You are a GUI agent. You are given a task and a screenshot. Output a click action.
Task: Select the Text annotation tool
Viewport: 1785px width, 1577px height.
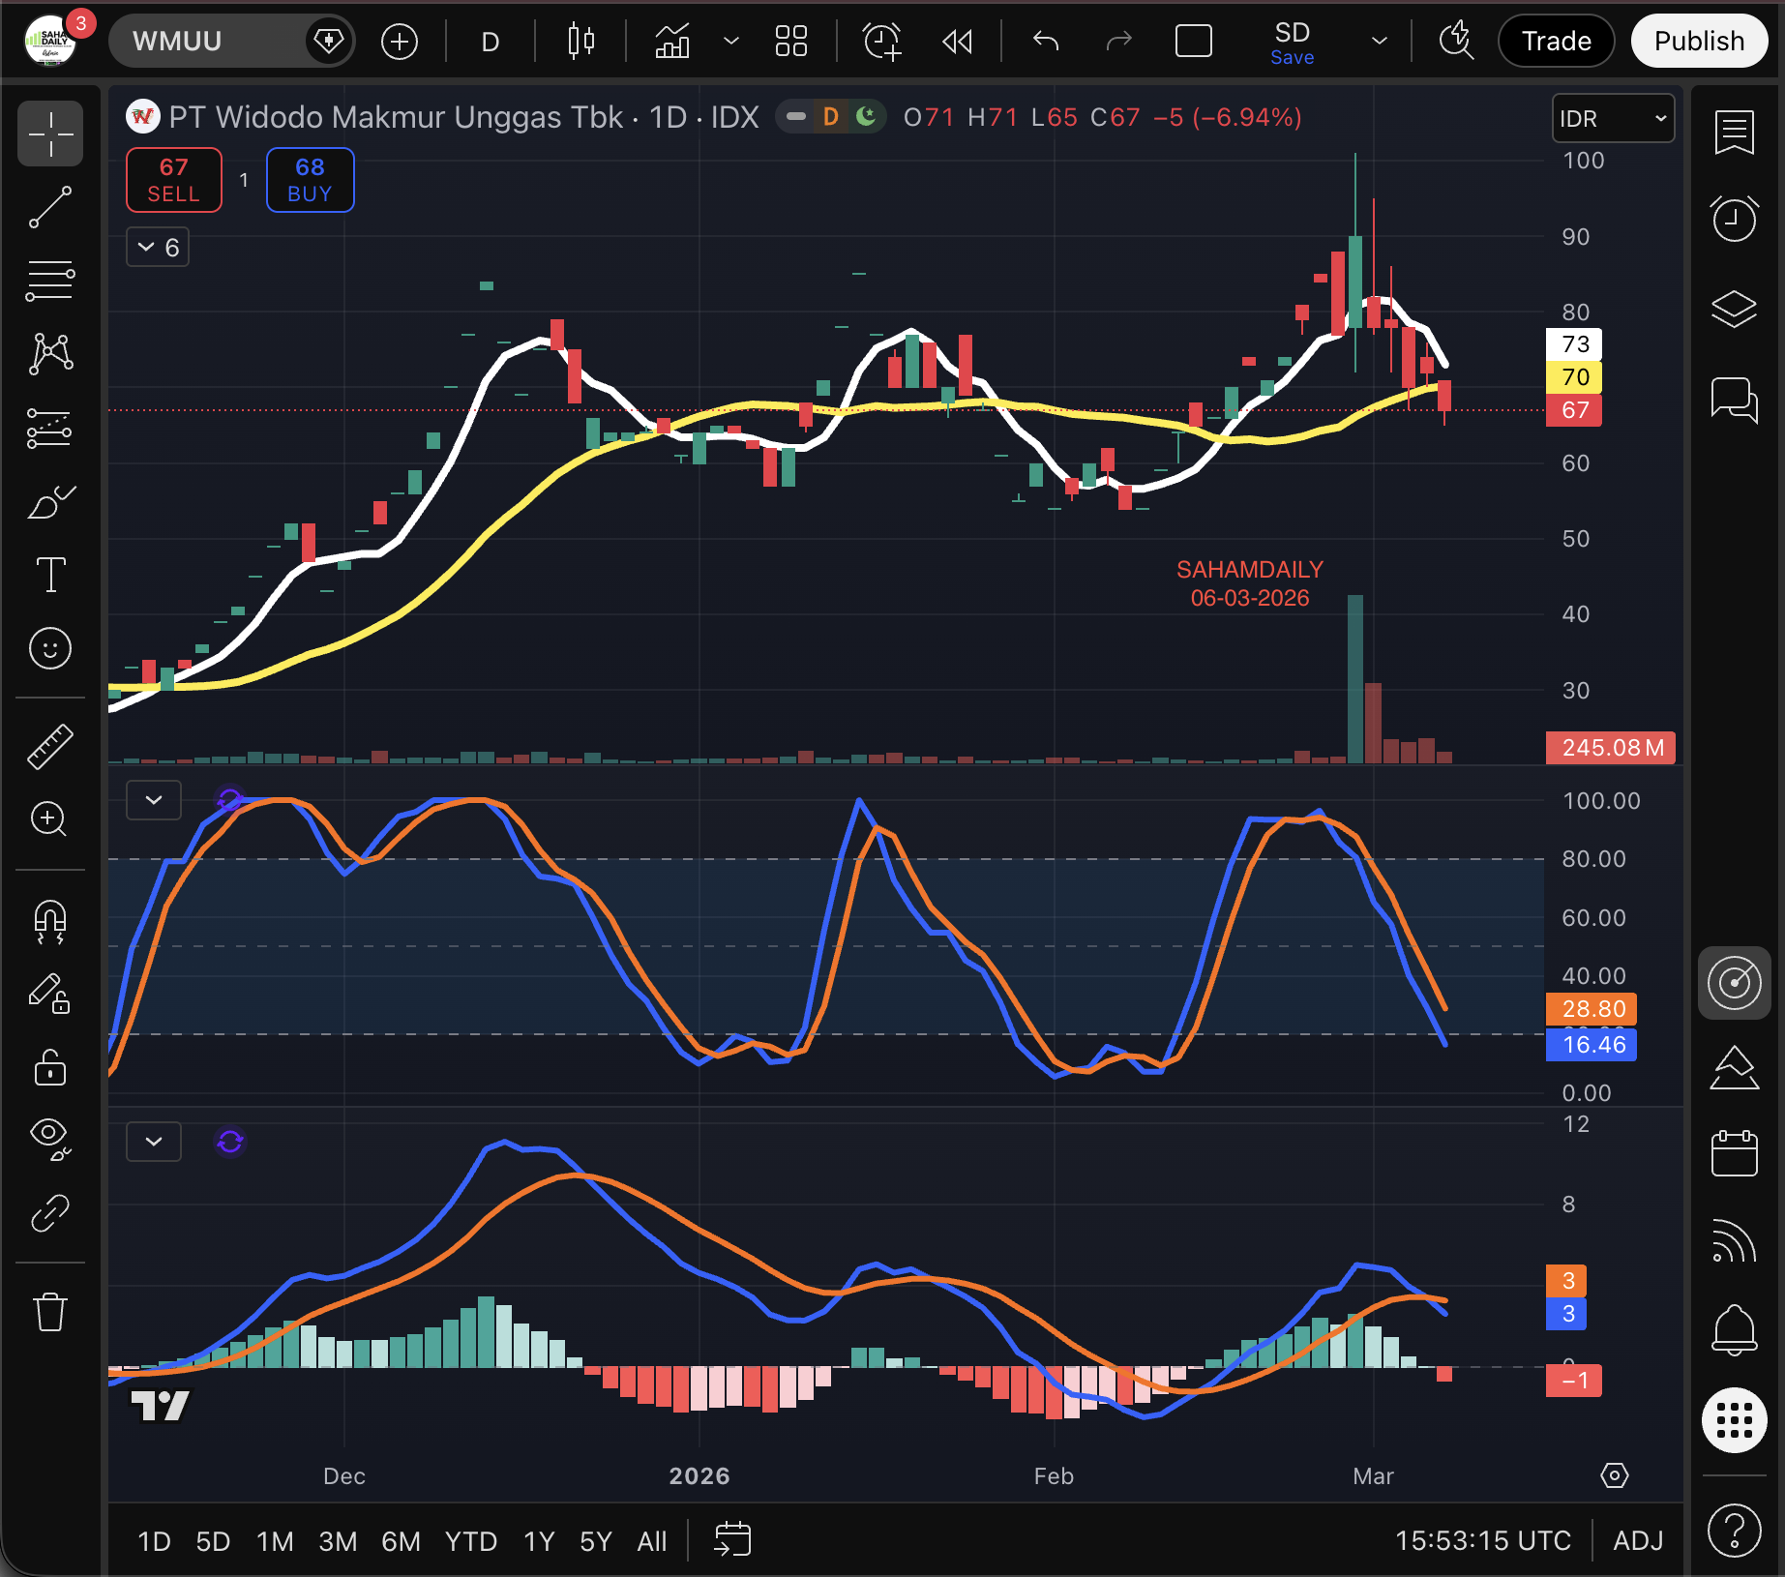coord(50,575)
